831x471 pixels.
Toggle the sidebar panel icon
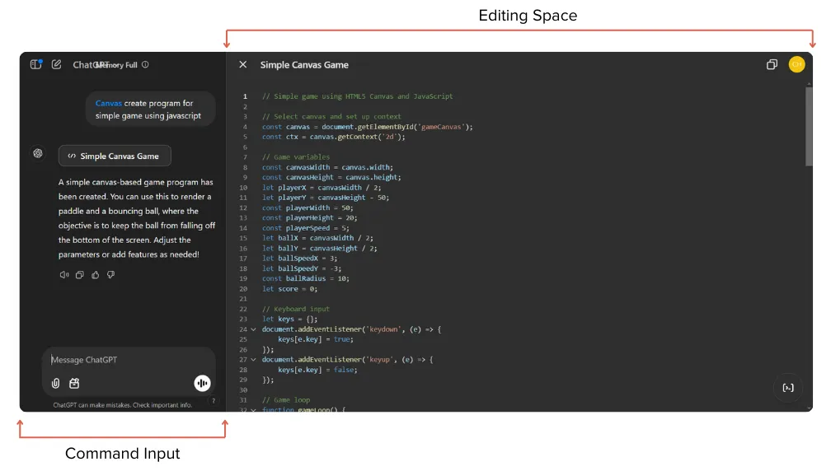tap(35, 64)
